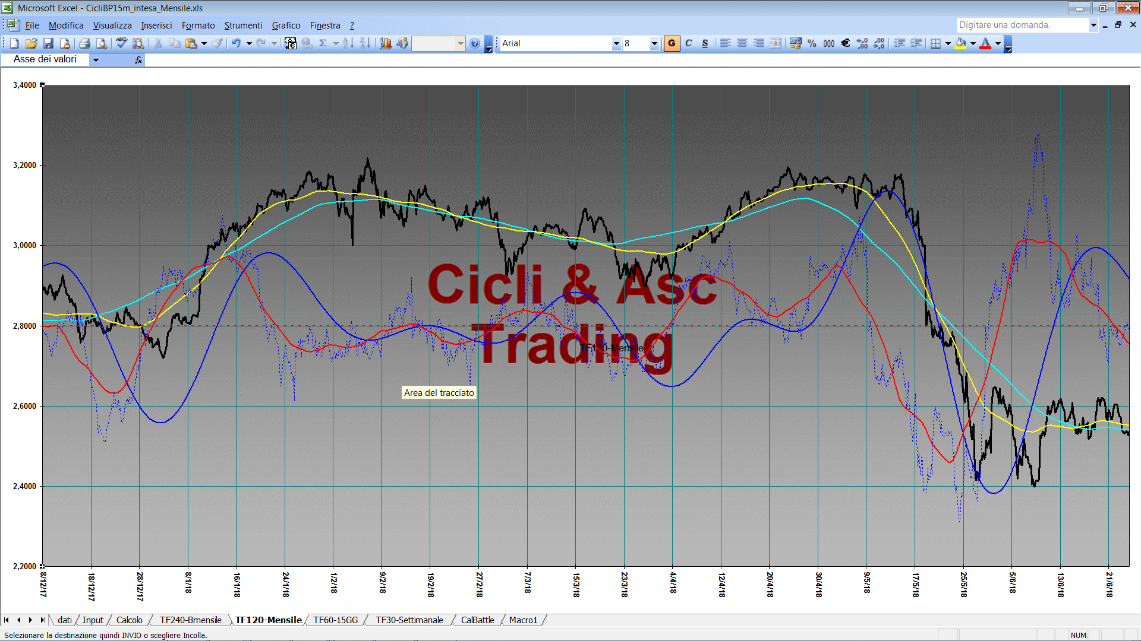Viewport: 1141px width, 641px height.
Task: Click the Borders grid icon
Action: 935,43
